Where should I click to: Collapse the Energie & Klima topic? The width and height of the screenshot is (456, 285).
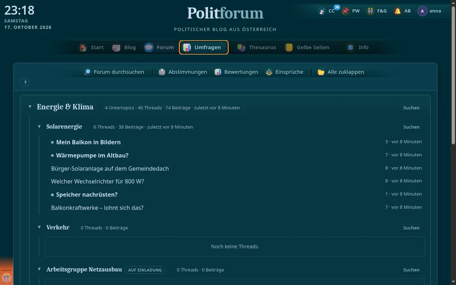[30, 107]
